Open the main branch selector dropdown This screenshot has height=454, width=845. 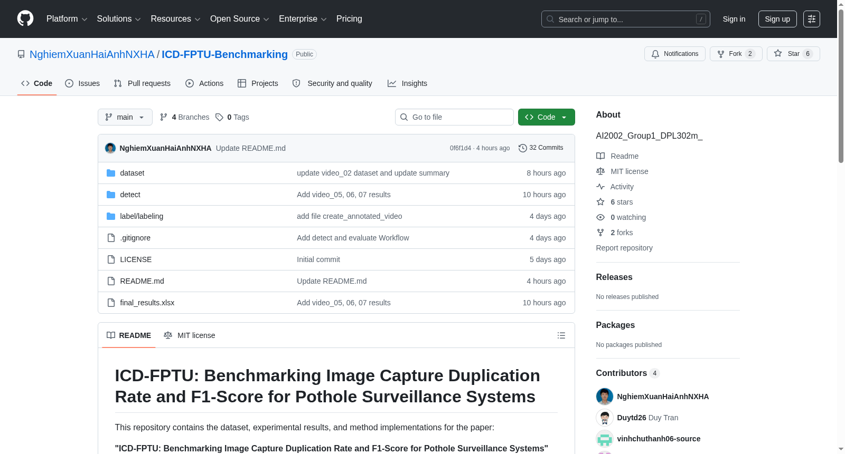tap(125, 117)
